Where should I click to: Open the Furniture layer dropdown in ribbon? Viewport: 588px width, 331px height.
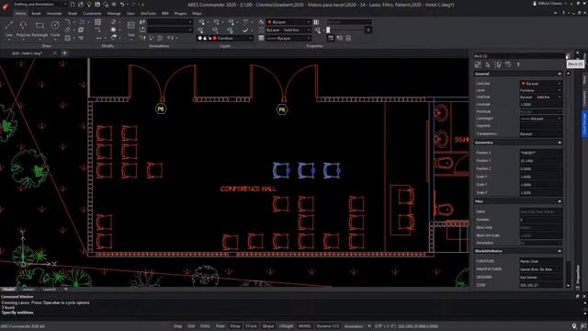(x=225, y=39)
